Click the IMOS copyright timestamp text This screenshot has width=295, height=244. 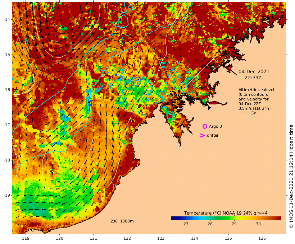click(x=291, y=177)
